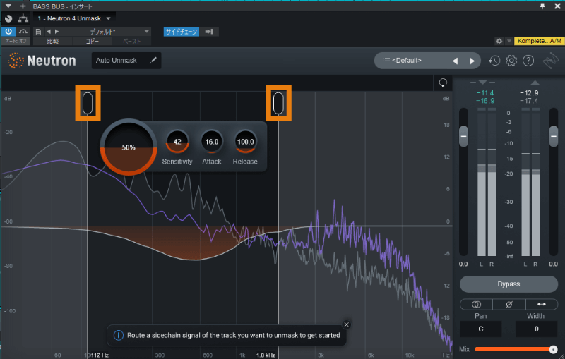Expand the small arrow beside the host gear
The width and height of the screenshot is (565, 359).
pos(509,41)
